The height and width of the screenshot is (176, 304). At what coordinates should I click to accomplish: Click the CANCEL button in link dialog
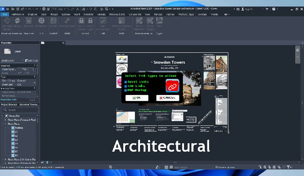(x=168, y=98)
